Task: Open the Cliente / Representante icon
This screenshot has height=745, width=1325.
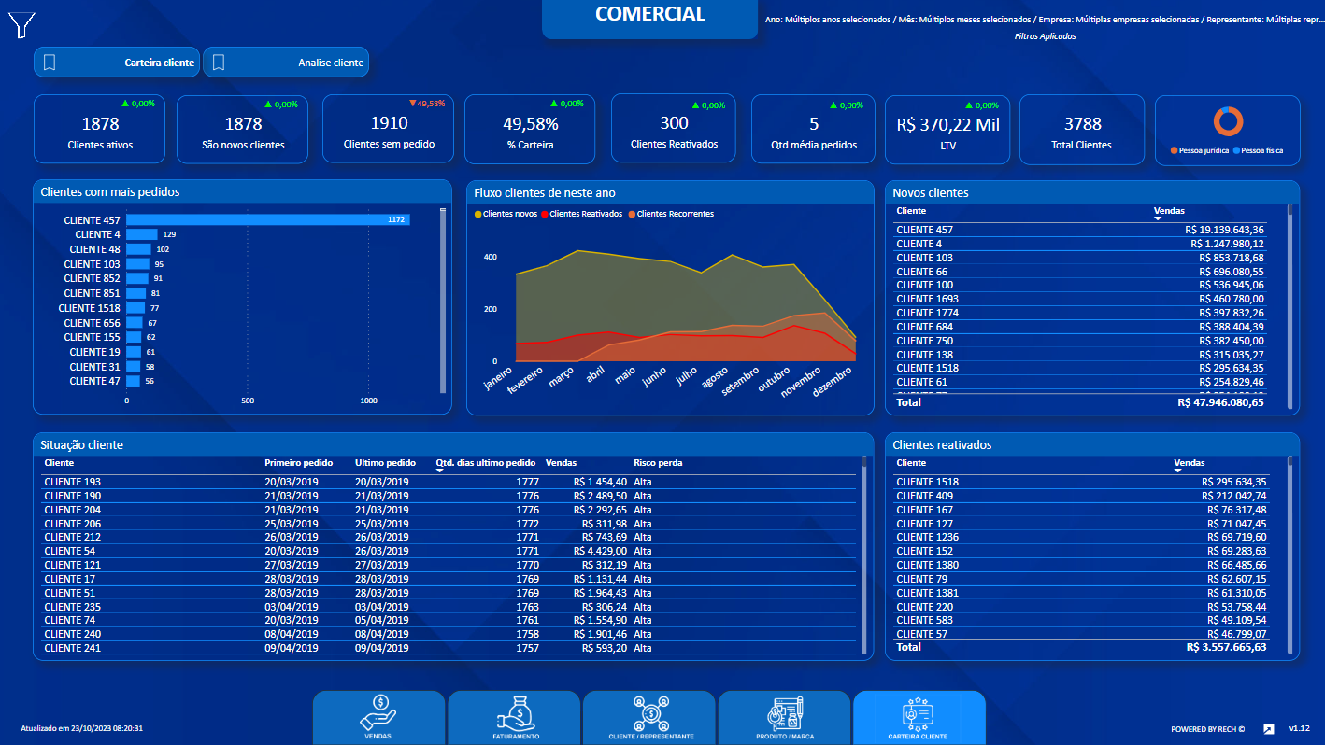Action: coord(650,713)
